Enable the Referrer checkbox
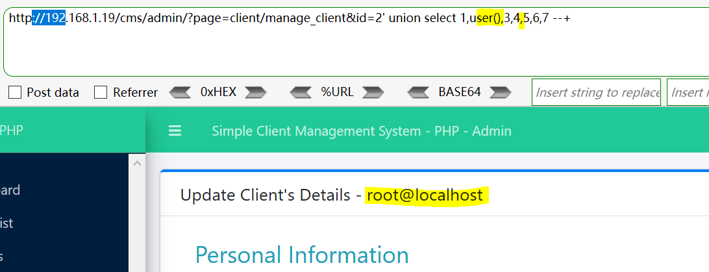This screenshot has width=709, height=272. [101, 93]
